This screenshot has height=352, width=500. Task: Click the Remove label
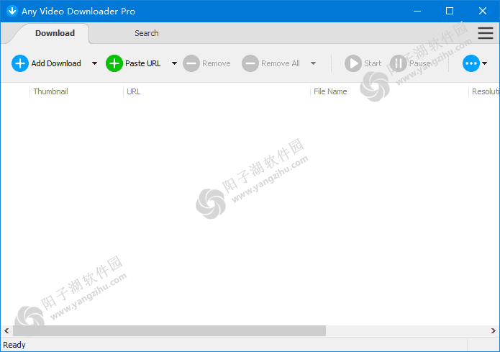[x=217, y=63]
